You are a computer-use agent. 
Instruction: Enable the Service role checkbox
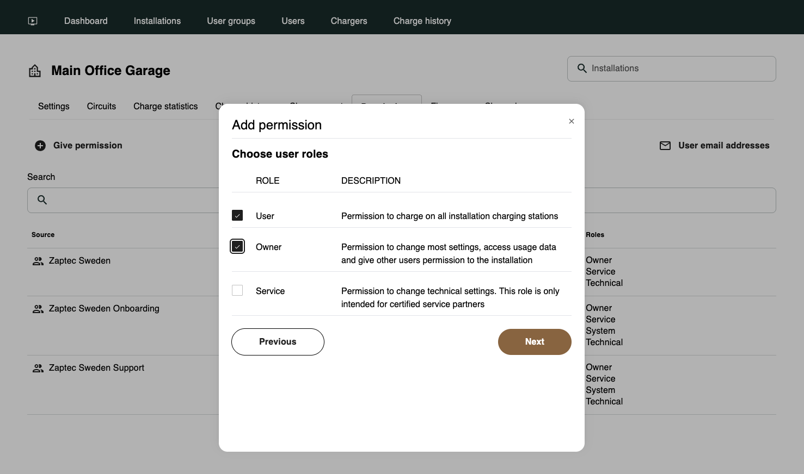point(237,291)
